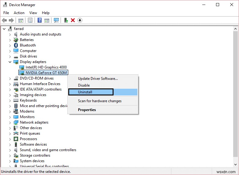Open the View menu
The width and height of the screenshot is (239, 175).
tap(33, 13)
